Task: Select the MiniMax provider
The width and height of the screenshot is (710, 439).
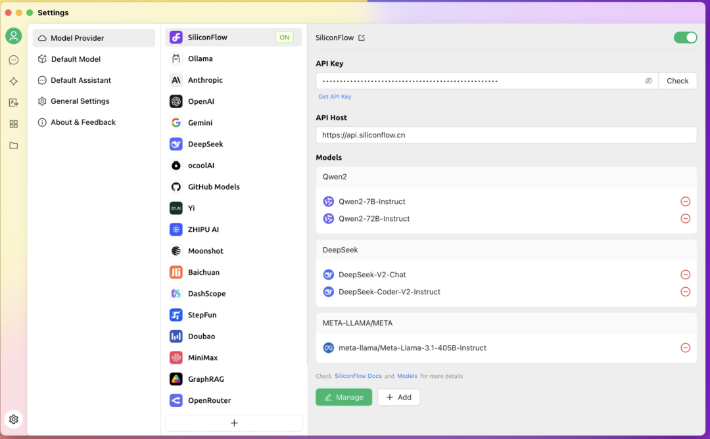Action: pos(233,358)
